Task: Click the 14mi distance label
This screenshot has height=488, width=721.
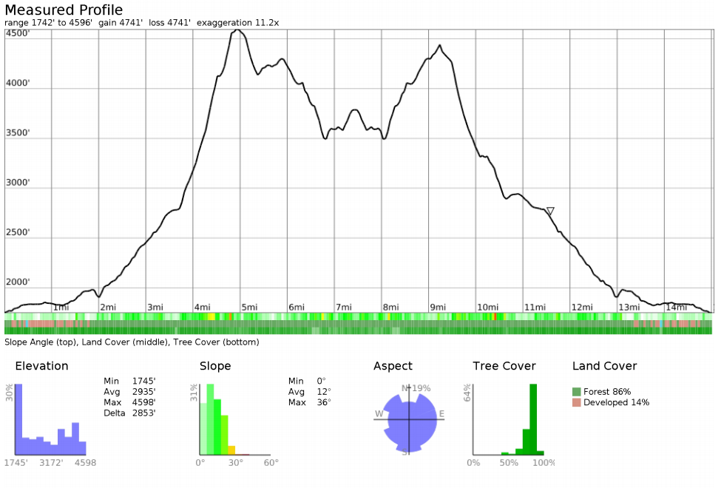Action: point(677,308)
